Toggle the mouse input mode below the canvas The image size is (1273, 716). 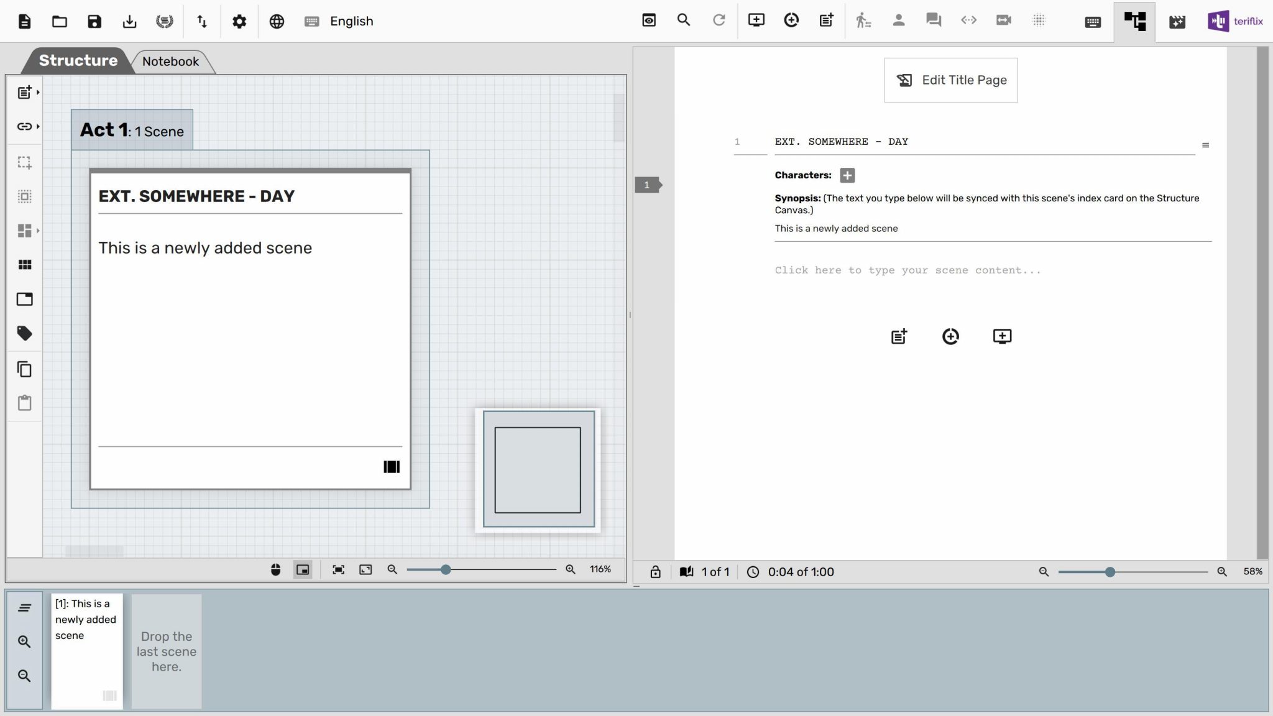tap(275, 569)
